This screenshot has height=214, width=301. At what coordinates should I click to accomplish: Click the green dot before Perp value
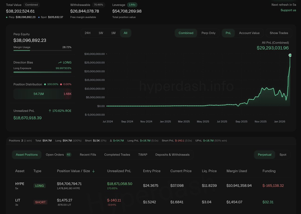click(x=7, y=17)
